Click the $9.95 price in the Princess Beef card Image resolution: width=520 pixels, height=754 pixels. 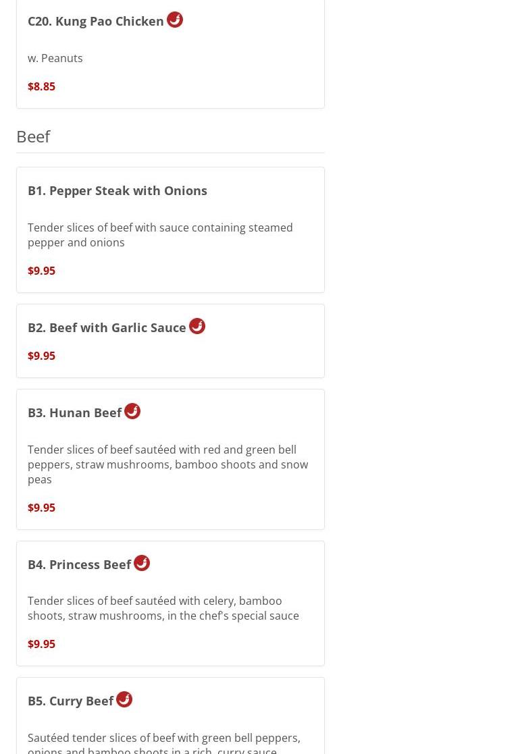coord(41,644)
